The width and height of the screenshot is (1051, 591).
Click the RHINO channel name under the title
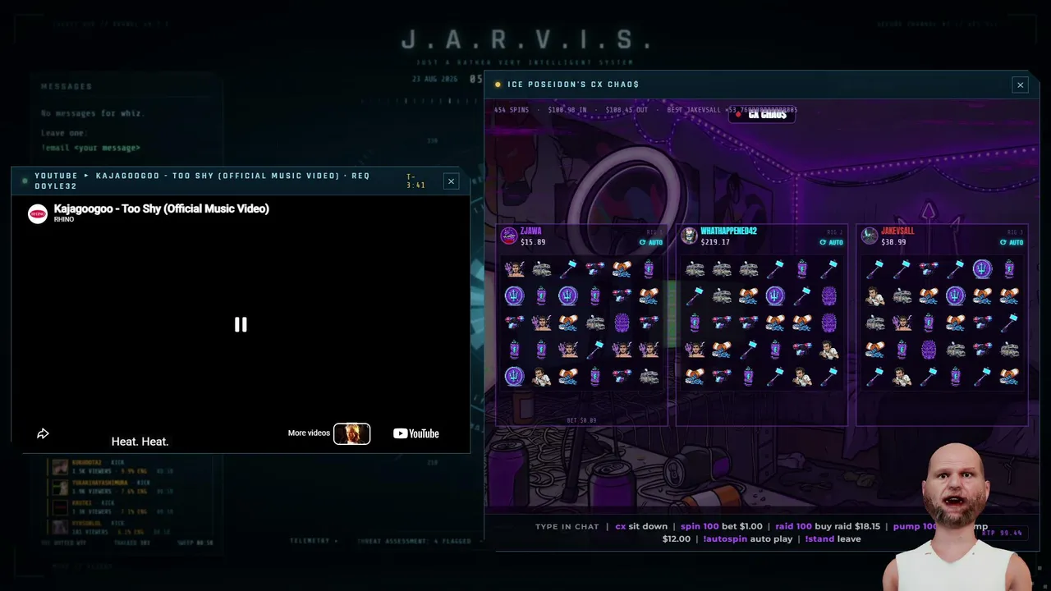(64, 220)
